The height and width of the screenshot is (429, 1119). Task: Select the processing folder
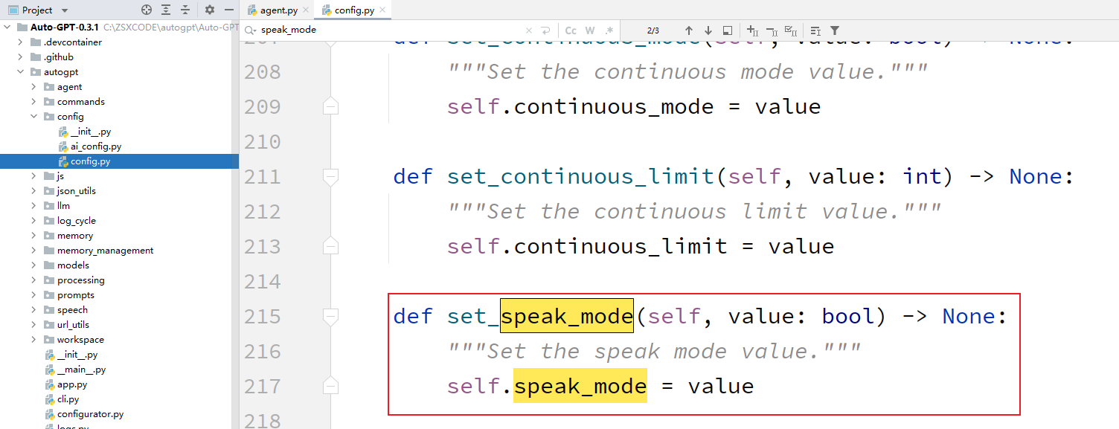[x=80, y=280]
